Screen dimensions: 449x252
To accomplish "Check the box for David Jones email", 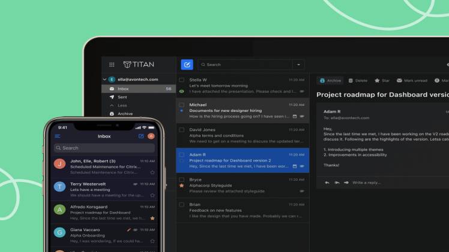I will tap(182, 129).
